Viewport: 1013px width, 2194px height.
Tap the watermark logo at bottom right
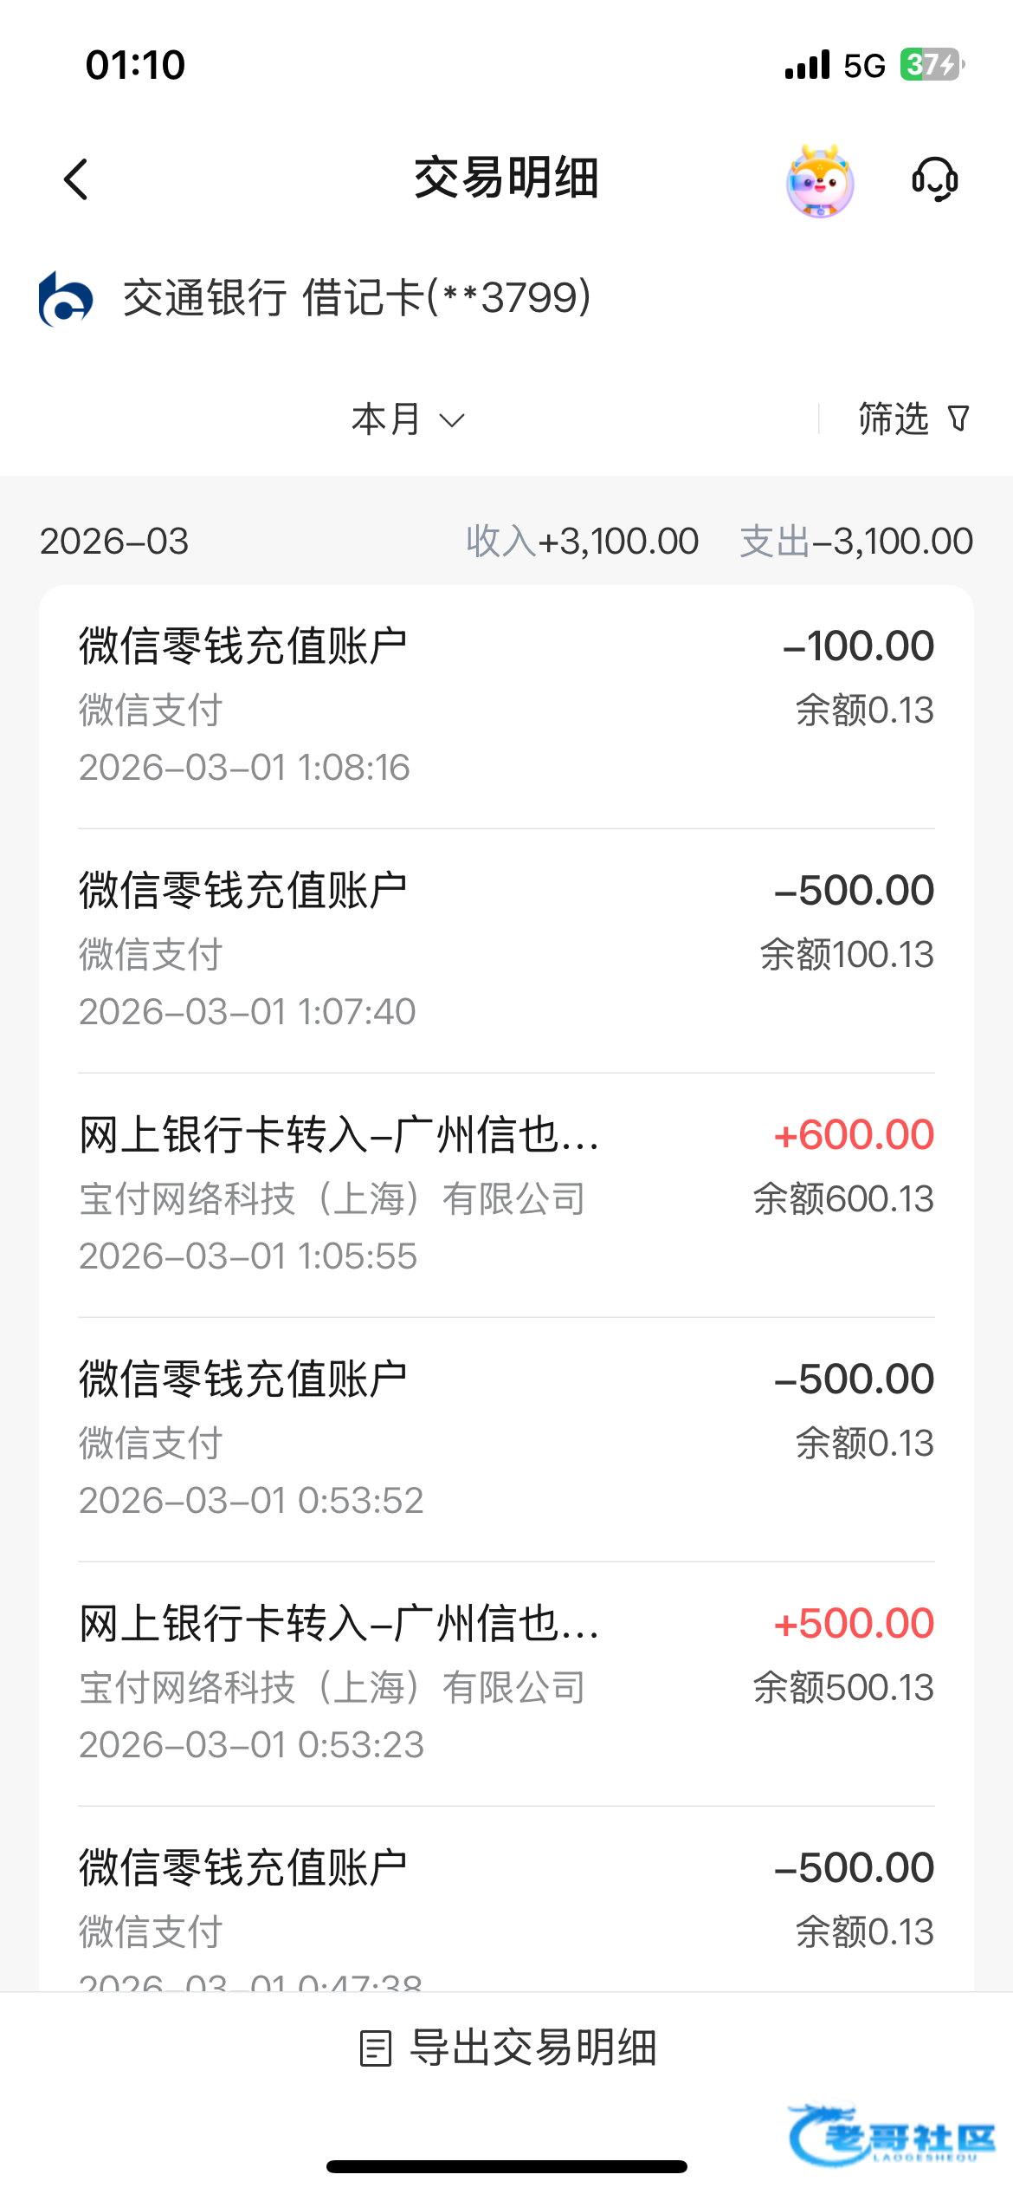coord(892,2137)
